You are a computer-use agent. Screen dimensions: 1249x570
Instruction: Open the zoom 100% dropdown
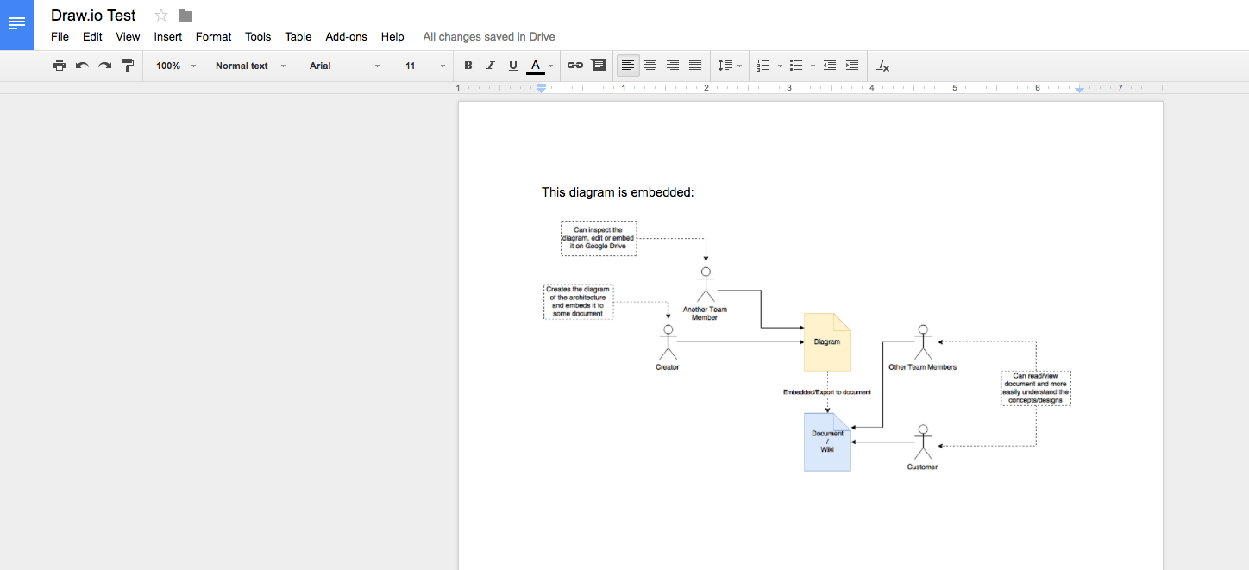point(175,66)
